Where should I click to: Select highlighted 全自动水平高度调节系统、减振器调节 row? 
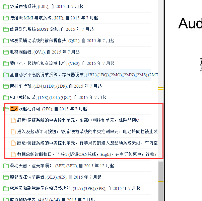click(x=77, y=75)
